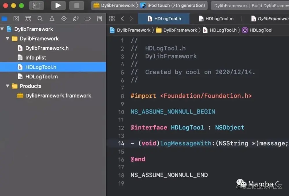Toggle the navigator sidebar button
This screenshot has width=289, height=196.
(36, 5)
